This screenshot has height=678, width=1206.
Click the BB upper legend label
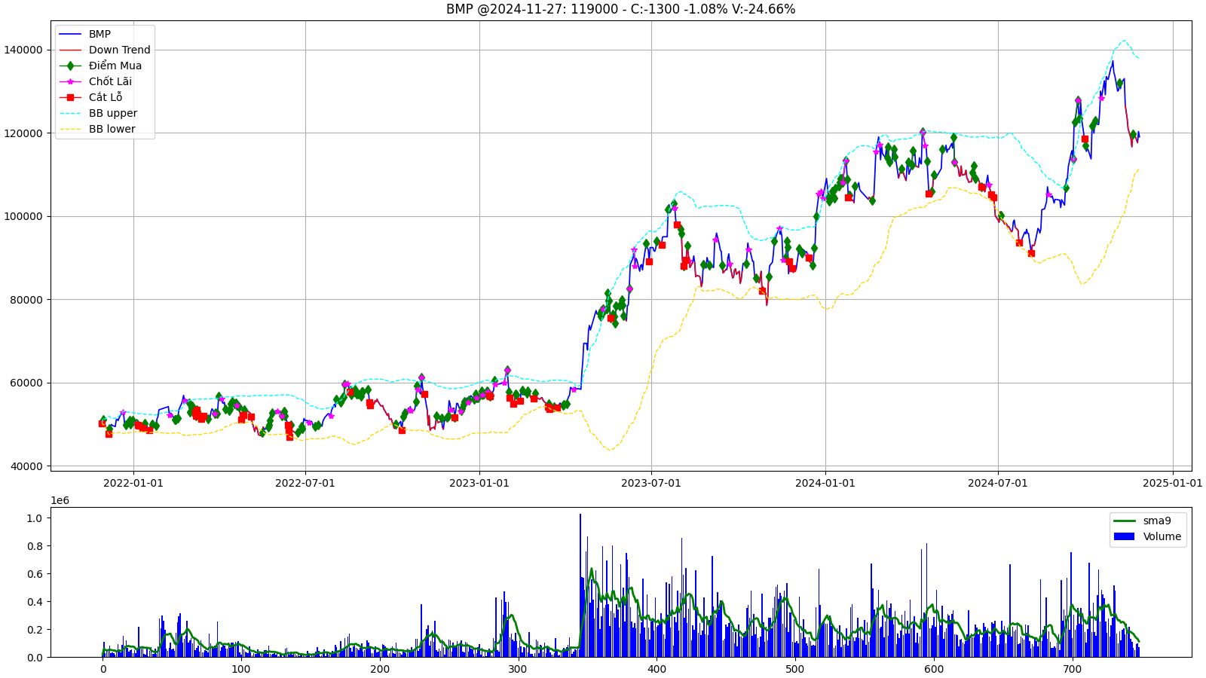(113, 113)
